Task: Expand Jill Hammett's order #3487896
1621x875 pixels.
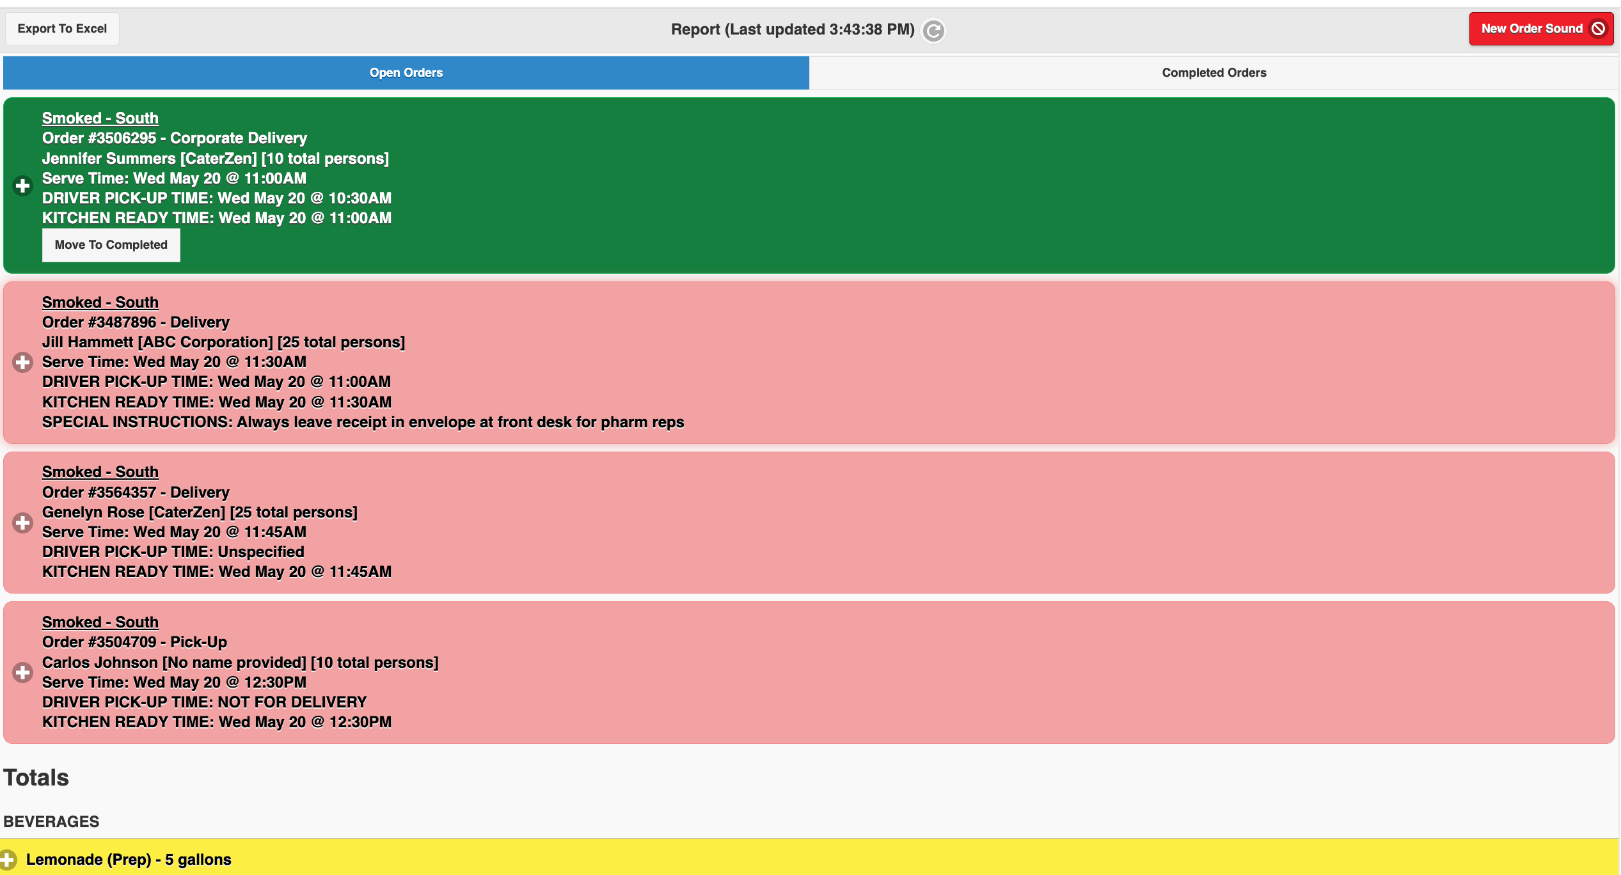Action: (x=22, y=362)
